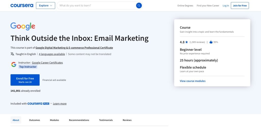Click the Coursera Plus logo
The height and width of the screenshot is (130, 261).
point(38,104)
